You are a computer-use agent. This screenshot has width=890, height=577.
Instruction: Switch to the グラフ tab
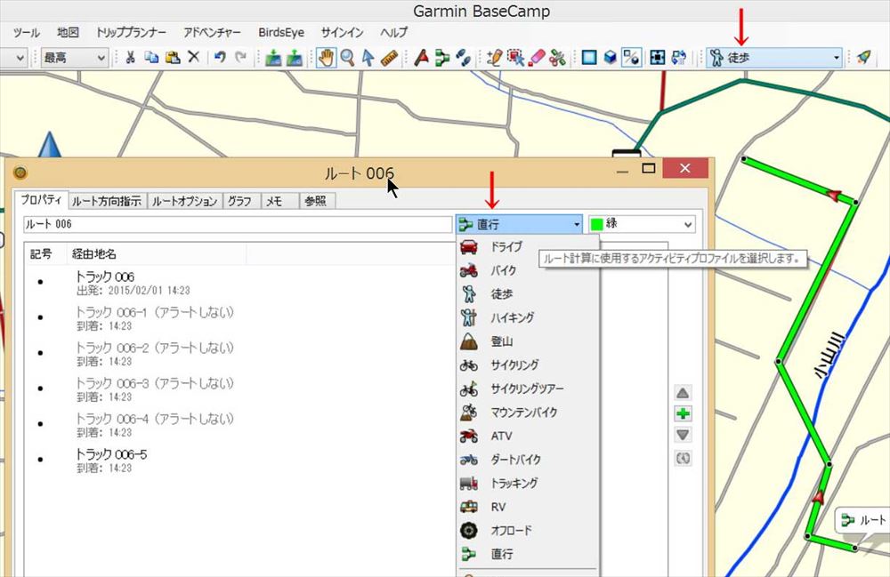[240, 201]
